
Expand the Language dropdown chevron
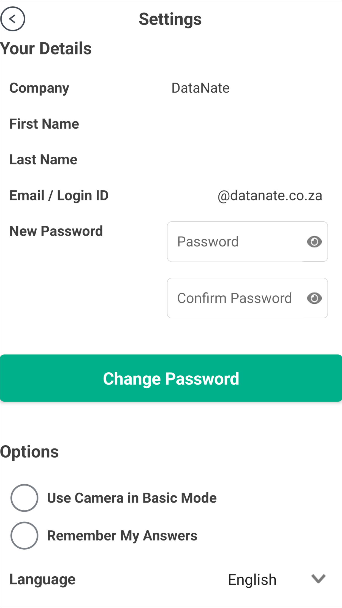pos(318,579)
